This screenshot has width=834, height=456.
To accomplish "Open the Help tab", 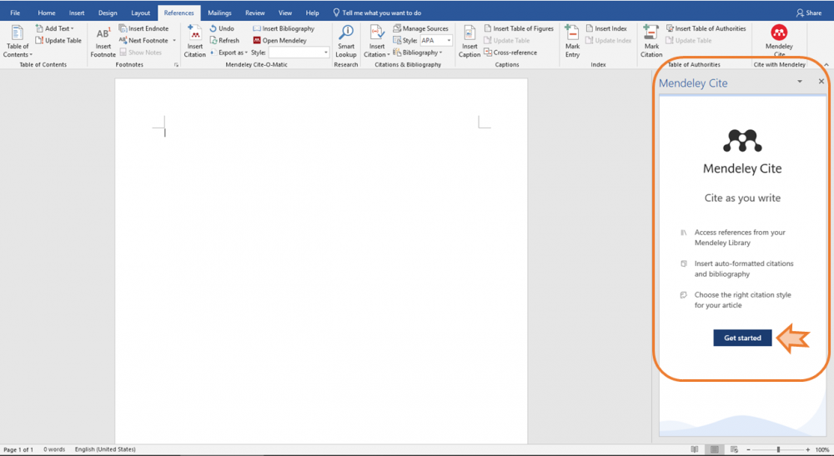I will (x=312, y=13).
